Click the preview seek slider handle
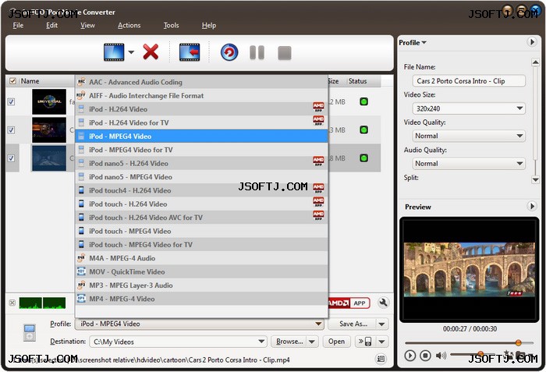The image size is (546, 372). coord(518,342)
